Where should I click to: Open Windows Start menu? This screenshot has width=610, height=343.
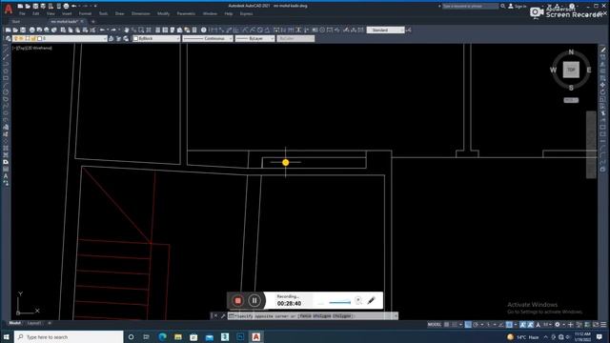[x=7, y=336]
